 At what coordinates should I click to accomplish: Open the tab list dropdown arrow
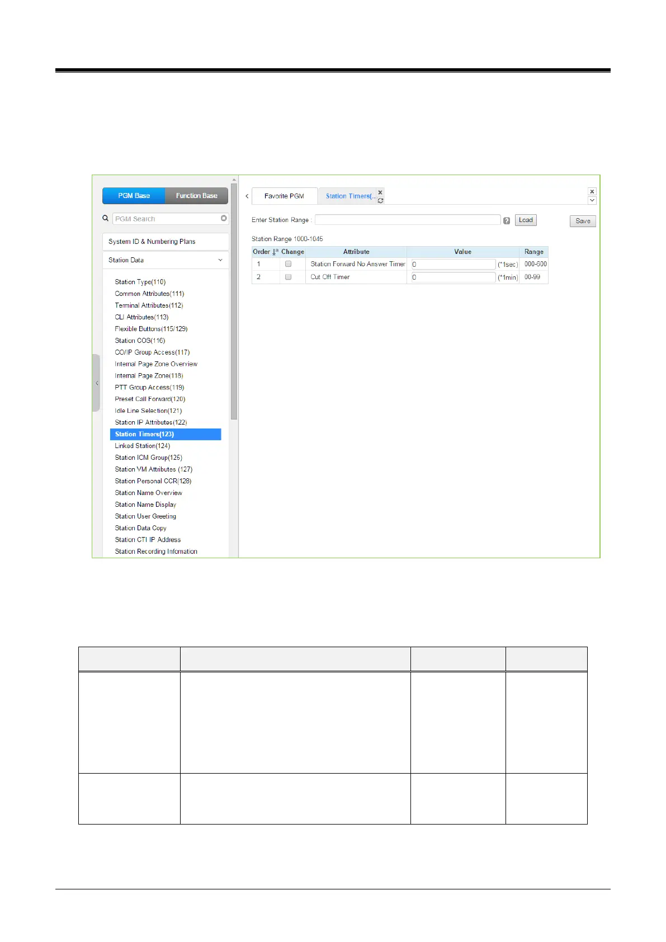click(592, 200)
